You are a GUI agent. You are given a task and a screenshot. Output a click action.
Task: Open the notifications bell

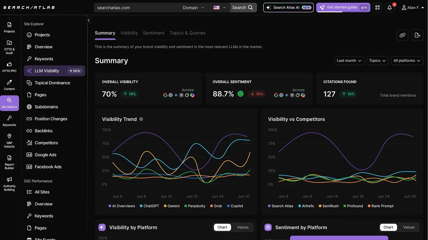(390, 7)
